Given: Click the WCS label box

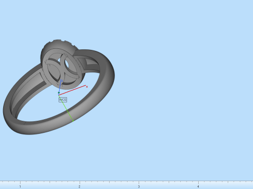Looking at the screenshot, I should pos(63,100).
